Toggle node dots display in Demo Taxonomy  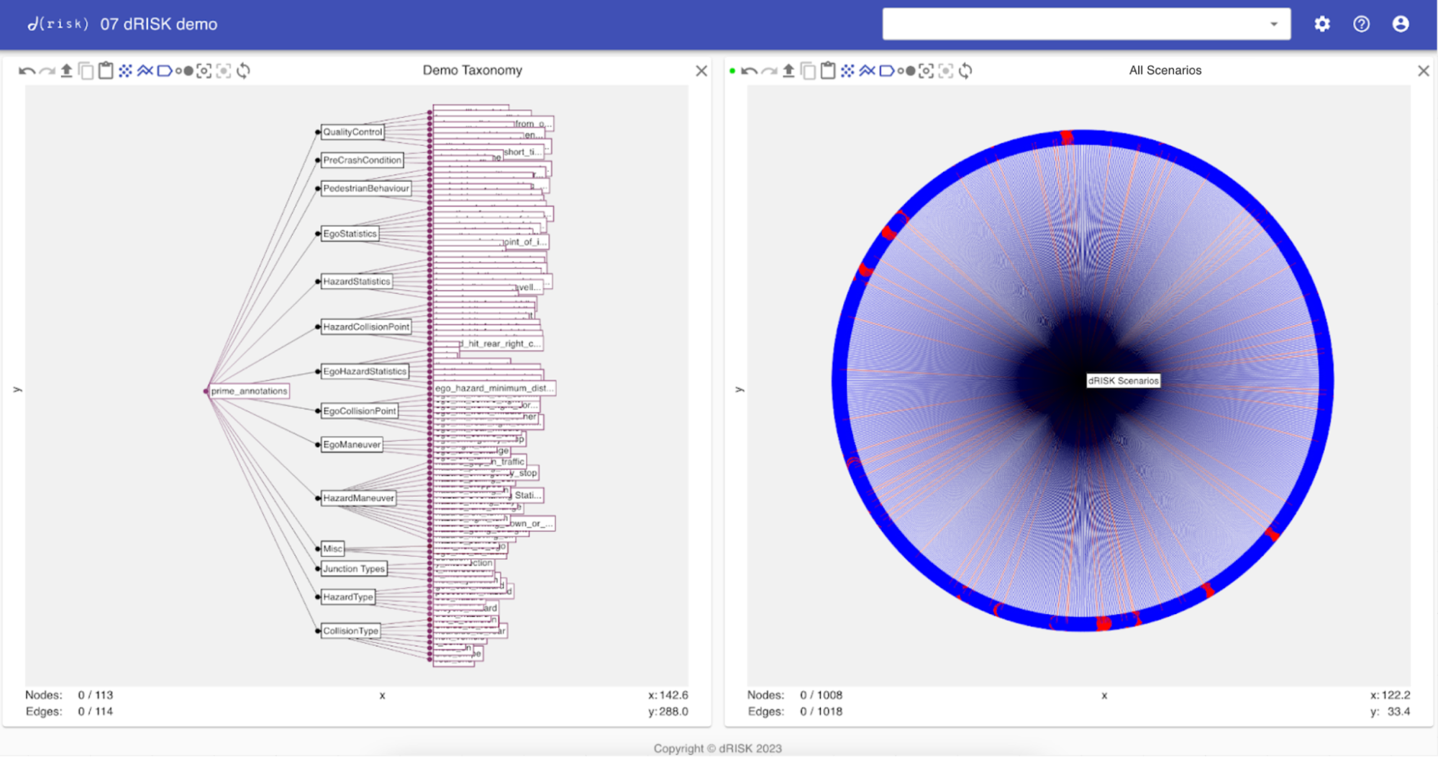pos(125,70)
